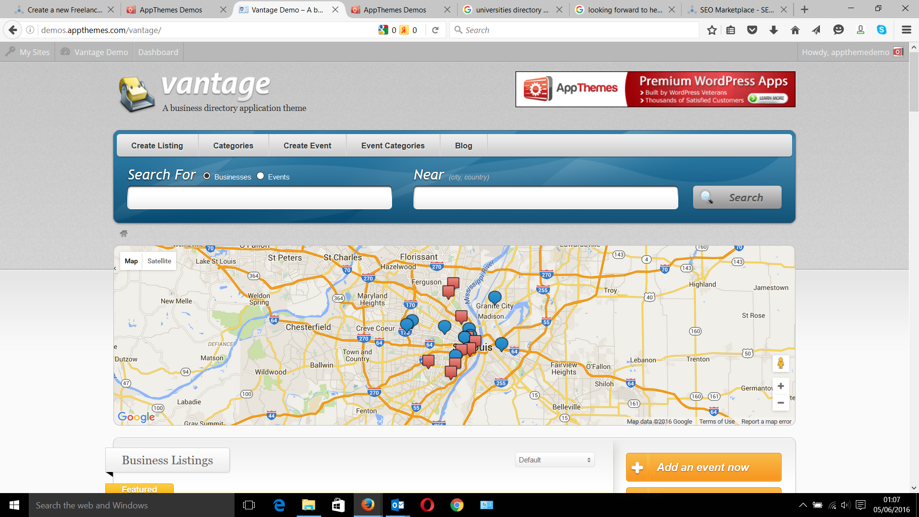This screenshot has width=919, height=517.
Task: Open Firefox hamburger menu icon
Action: [906, 30]
